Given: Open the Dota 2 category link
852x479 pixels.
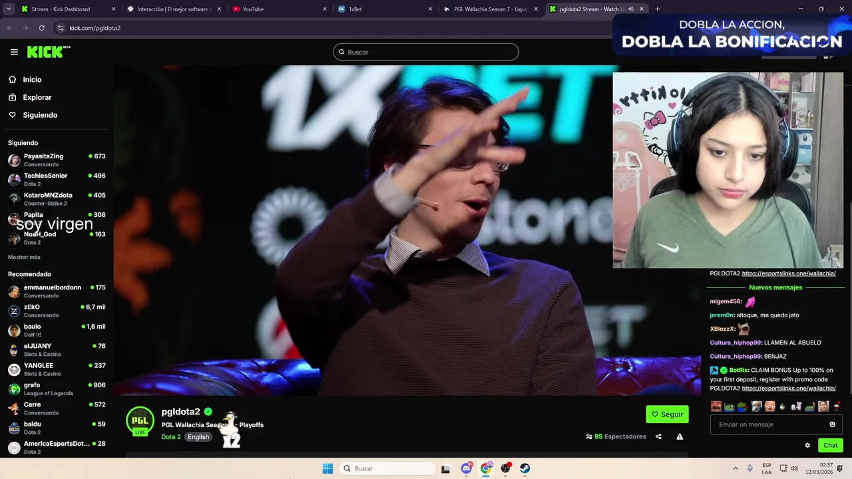Looking at the screenshot, I should (x=171, y=437).
